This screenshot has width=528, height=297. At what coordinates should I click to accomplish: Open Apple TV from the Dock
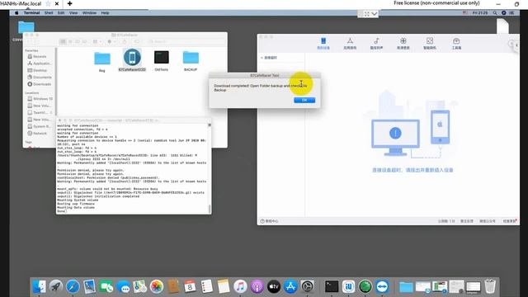(273, 286)
